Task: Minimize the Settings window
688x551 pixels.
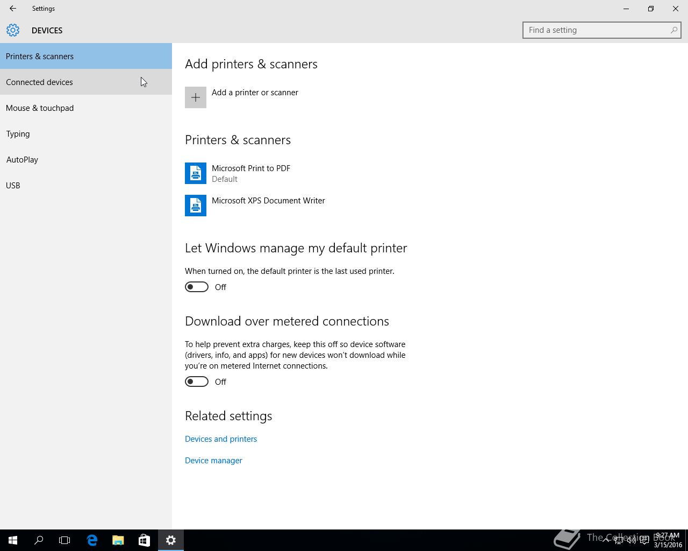Action: pyautogui.click(x=626, y=9)
